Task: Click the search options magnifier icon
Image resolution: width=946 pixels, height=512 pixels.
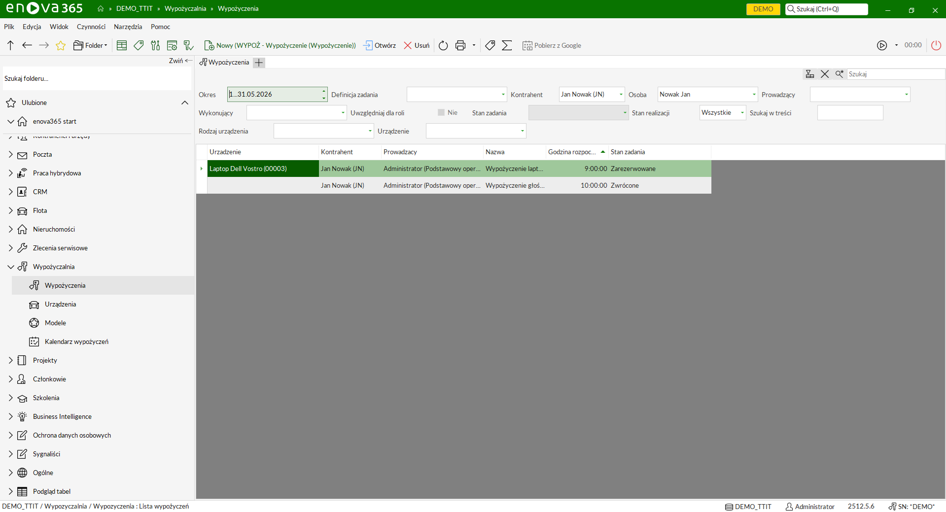Action: tap(839, 74)
